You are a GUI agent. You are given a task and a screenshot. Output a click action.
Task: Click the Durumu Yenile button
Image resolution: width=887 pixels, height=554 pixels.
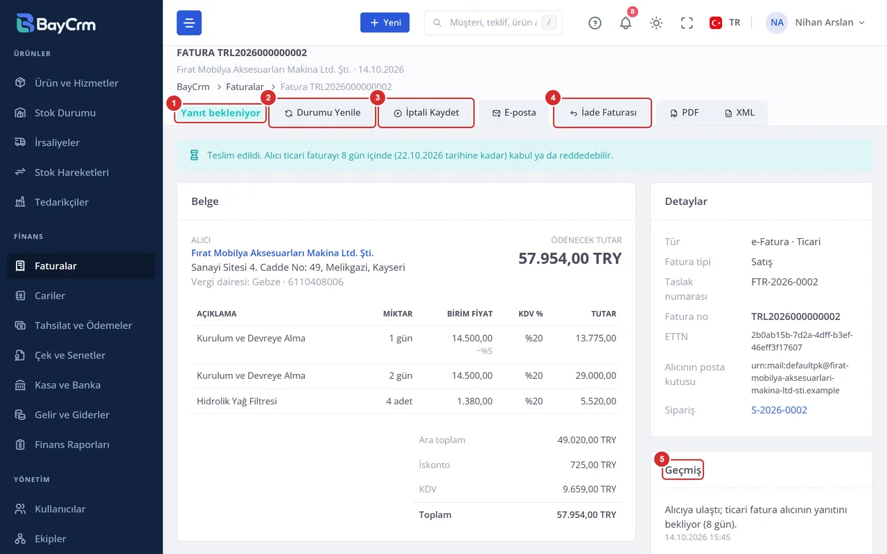coord(322,113)
